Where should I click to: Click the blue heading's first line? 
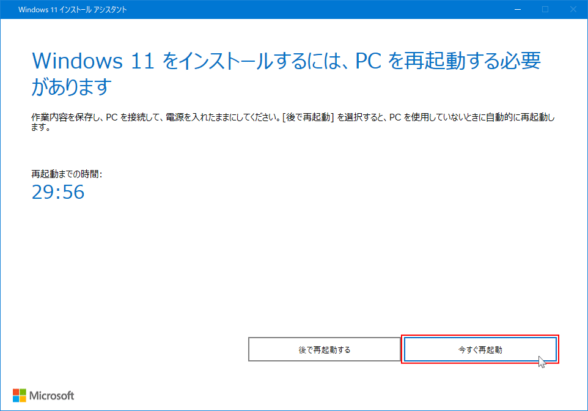tap(286, 61)
